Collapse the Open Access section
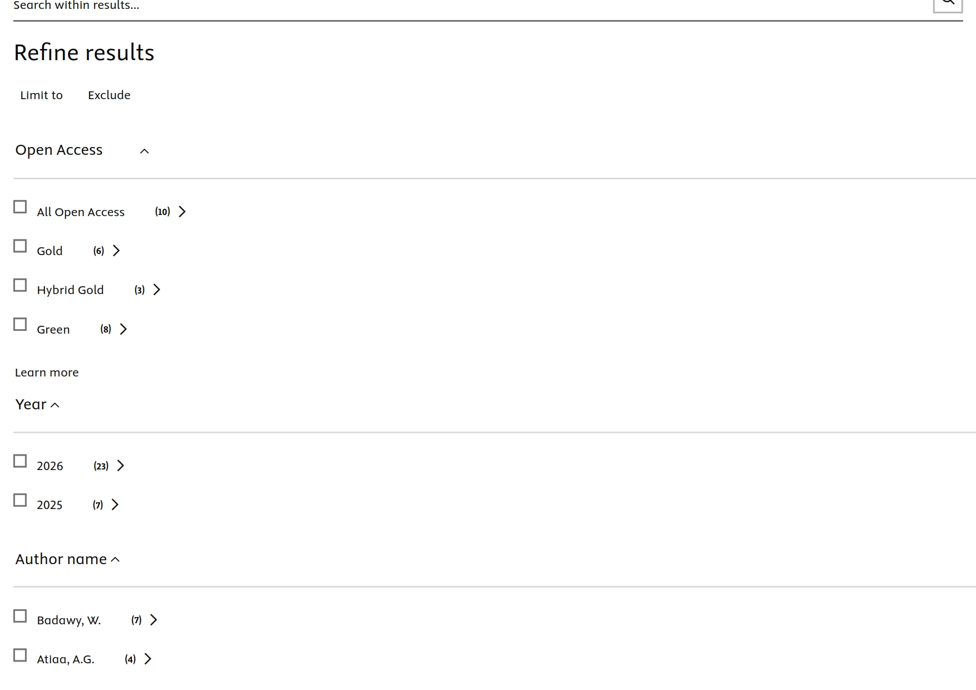The image size is (976, 690). click(144, 151)
